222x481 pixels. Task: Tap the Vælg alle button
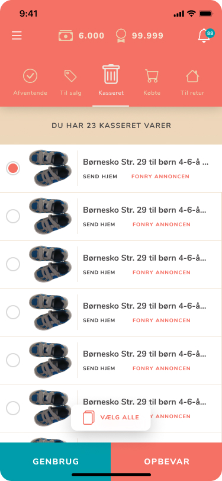point(111,418)
